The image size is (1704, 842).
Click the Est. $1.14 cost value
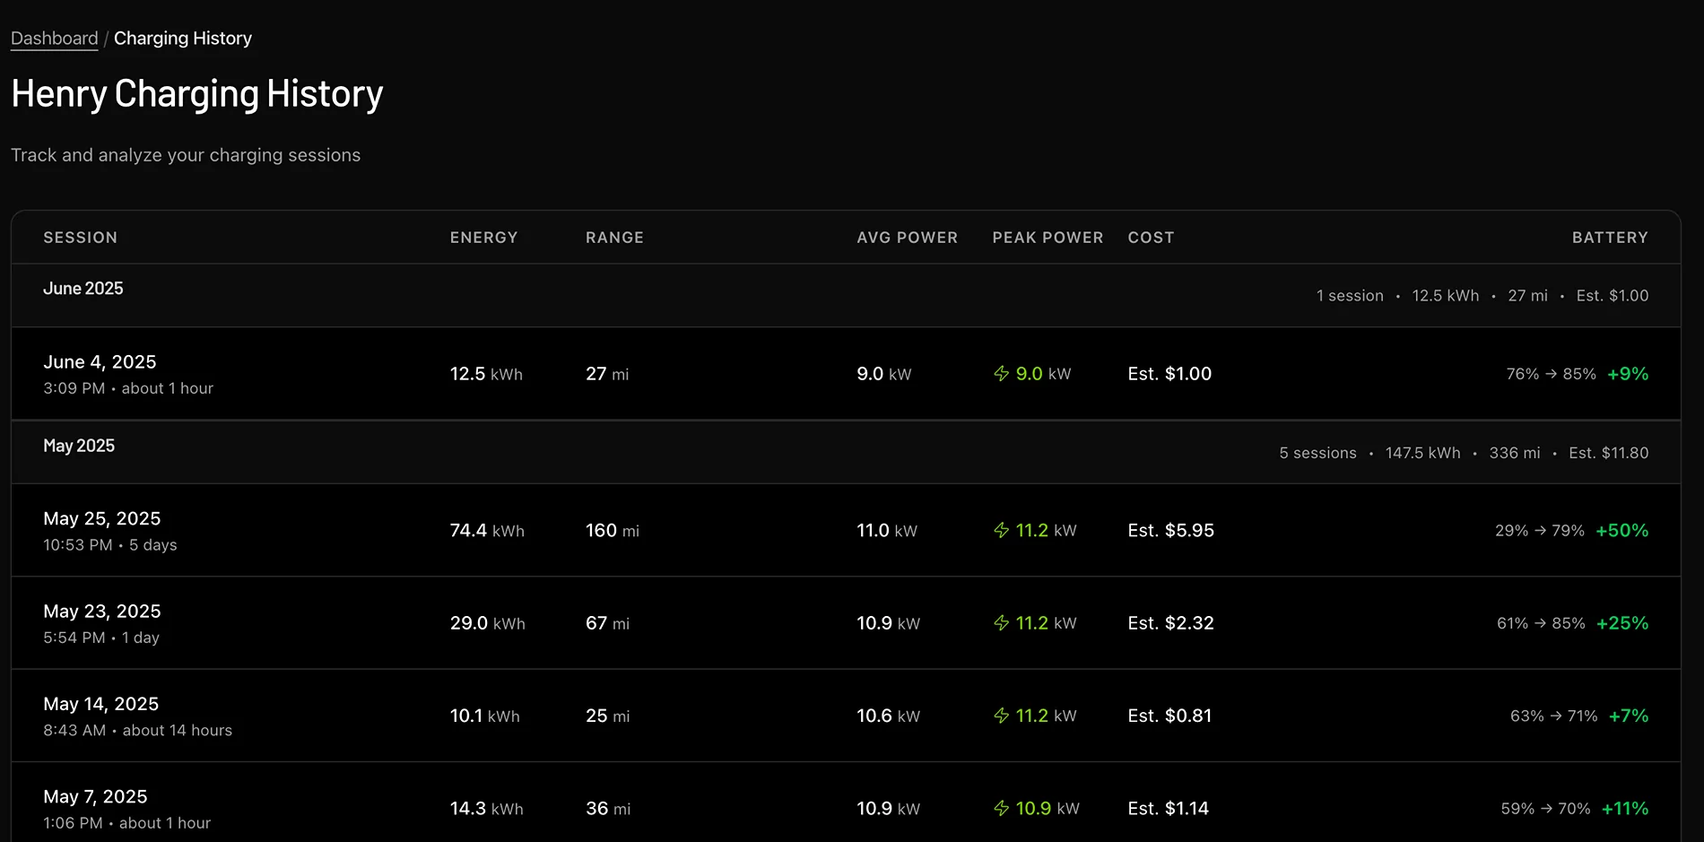[x=1168, y=809]
